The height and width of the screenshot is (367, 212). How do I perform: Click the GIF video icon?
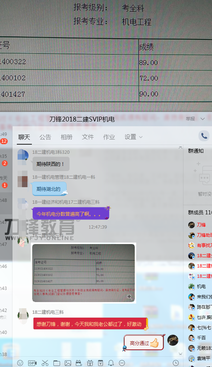(32, 363)
